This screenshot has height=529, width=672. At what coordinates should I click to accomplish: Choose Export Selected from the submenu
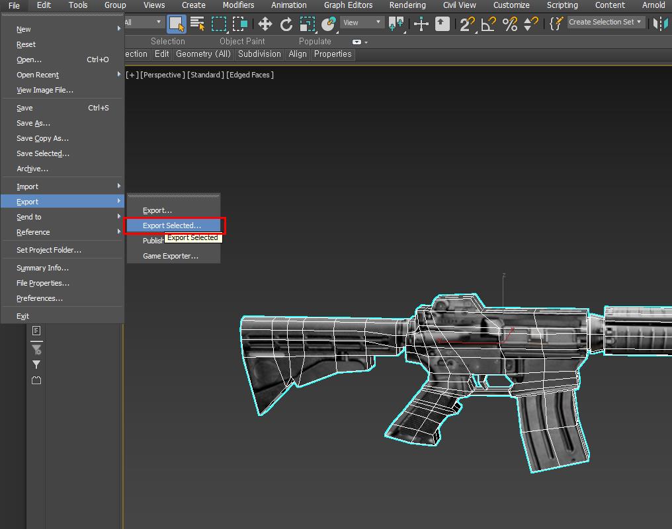172,225
